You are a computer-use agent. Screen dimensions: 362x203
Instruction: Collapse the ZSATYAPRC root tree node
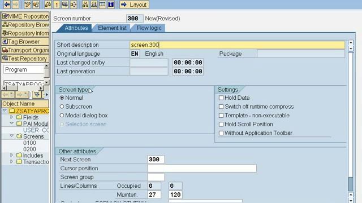click(5, 111)
